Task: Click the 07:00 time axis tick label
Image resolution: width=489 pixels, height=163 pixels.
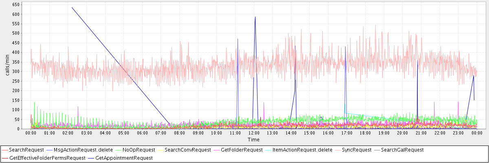Action: (161, 133)
